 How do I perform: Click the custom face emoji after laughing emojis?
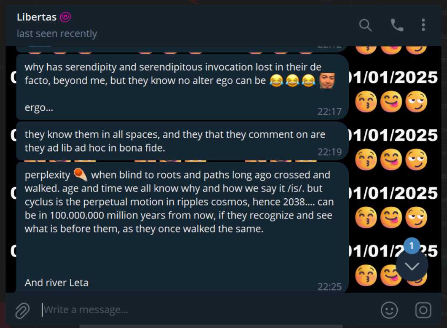pyautogui.click(x=327, y=80)
